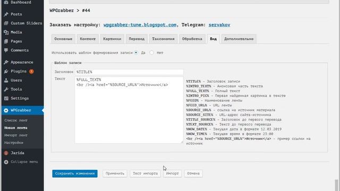Click the Comments bubble icon
340x191 pixels.
click(6, 50)
